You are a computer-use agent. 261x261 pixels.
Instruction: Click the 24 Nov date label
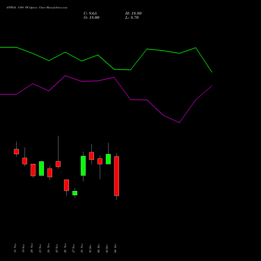tap(49, 248)
